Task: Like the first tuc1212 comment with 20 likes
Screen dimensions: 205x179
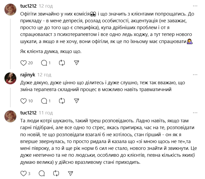Action: pyautogui.click(x=24, y=63)
